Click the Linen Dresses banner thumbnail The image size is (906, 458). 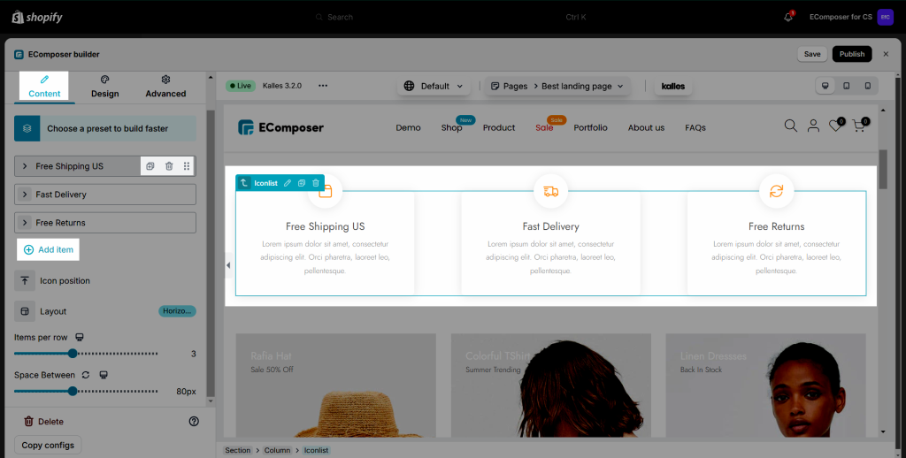(x=765, y=385)
